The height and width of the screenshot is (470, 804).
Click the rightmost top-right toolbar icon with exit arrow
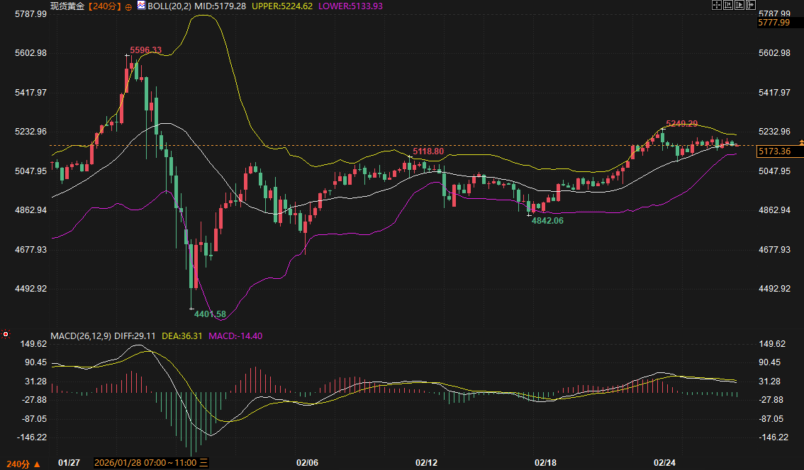click(750, 5)
